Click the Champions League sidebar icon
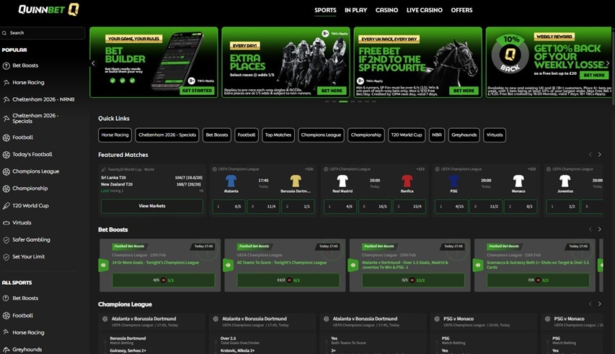This screenshot has width=615, height=354. pos(6,171)
